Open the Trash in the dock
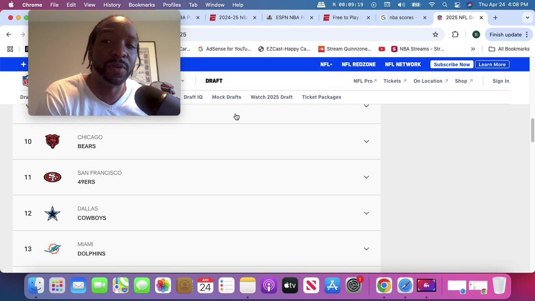Image resolution: width=535 pixels, height=301 pixels. pyautogui.click(x=499, y=286)
